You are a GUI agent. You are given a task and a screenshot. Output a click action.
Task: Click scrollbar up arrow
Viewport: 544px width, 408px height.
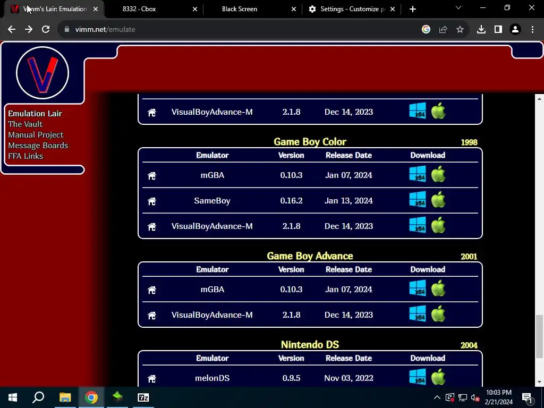539,99
